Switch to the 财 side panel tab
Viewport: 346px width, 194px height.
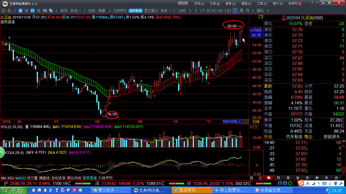coord(278,178)
